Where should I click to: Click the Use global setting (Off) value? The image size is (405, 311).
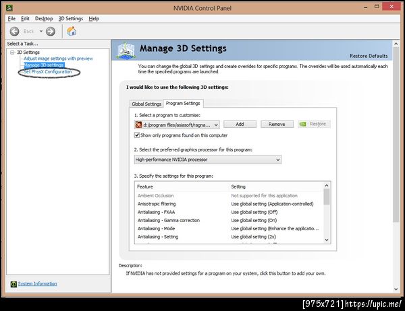point(254,212)
